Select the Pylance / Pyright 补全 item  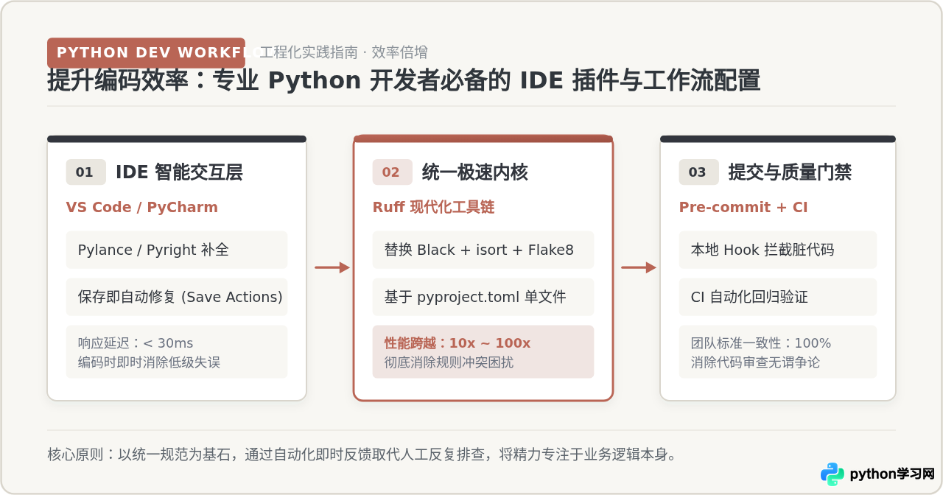pyautogui.click(x=177, y=250)
